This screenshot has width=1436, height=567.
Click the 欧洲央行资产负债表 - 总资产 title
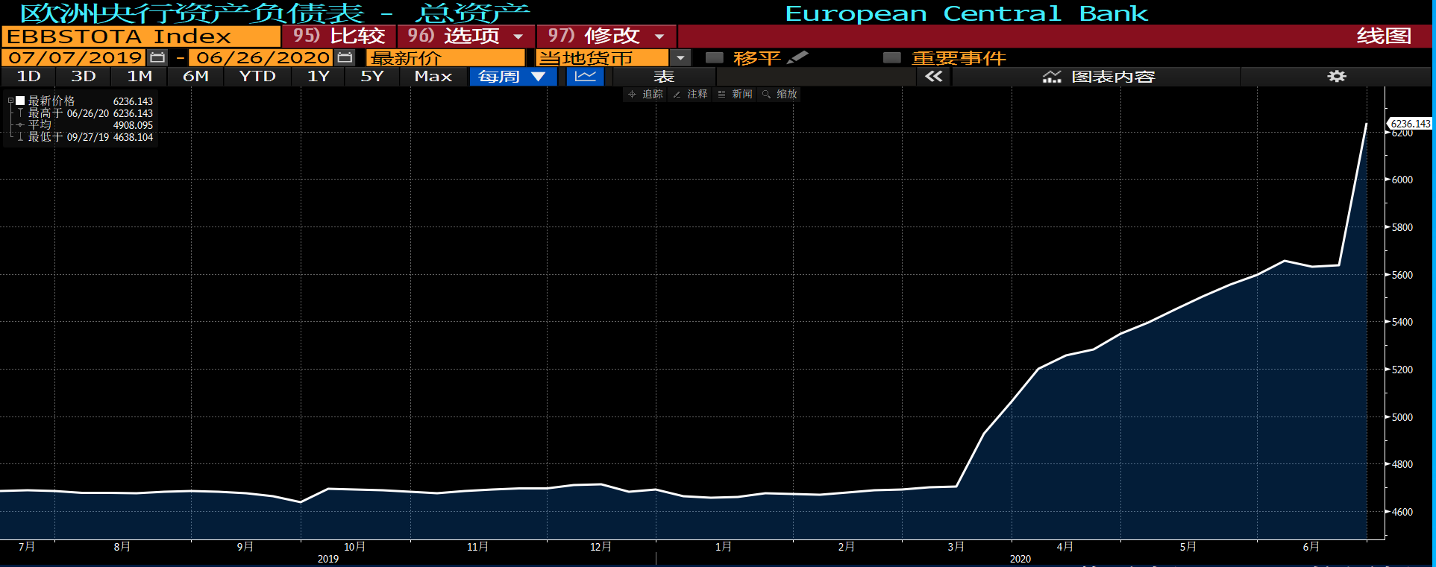point(275,13)
